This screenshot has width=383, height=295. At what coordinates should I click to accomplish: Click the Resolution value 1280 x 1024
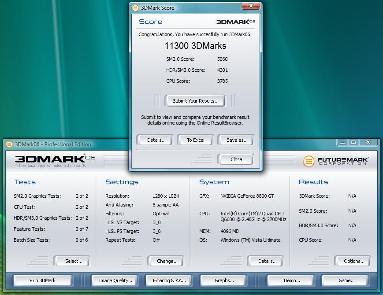[x=166, y=196]
